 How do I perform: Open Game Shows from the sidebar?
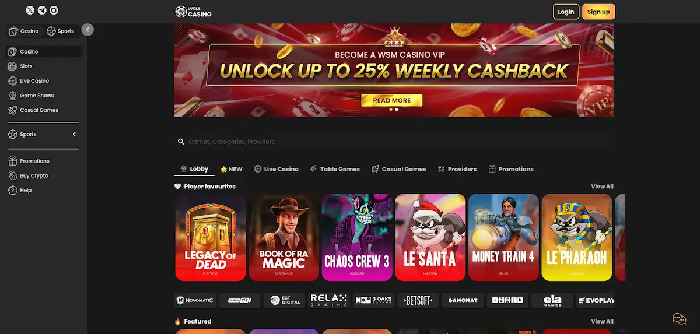(37, 96)
